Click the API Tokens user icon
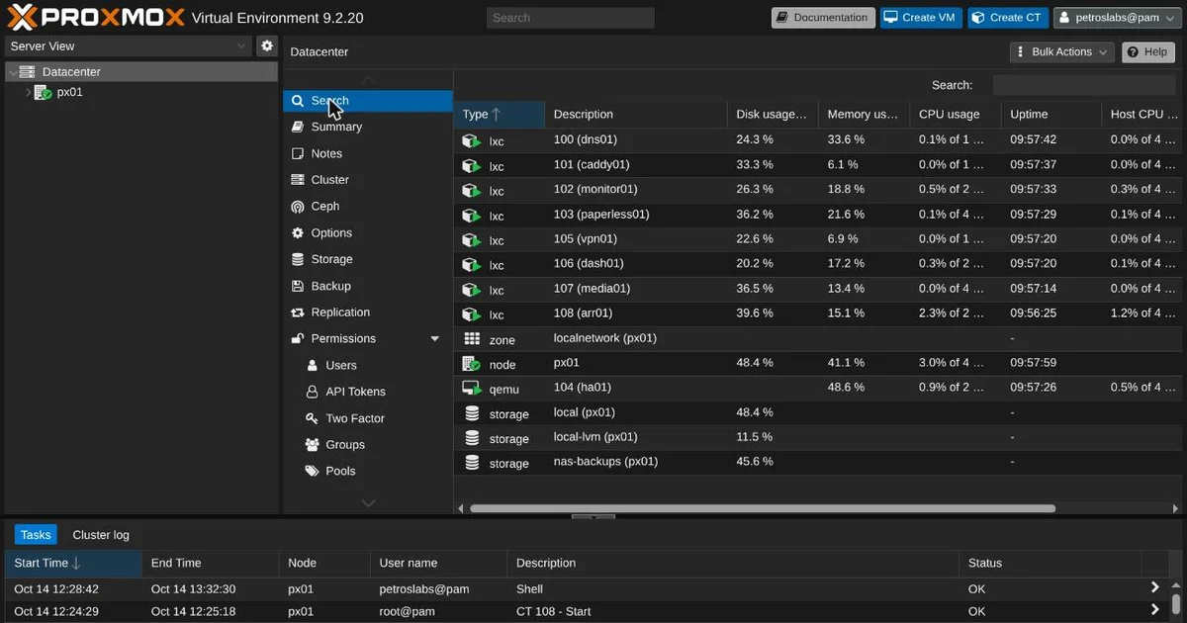1187x623 pixels. 313,392
